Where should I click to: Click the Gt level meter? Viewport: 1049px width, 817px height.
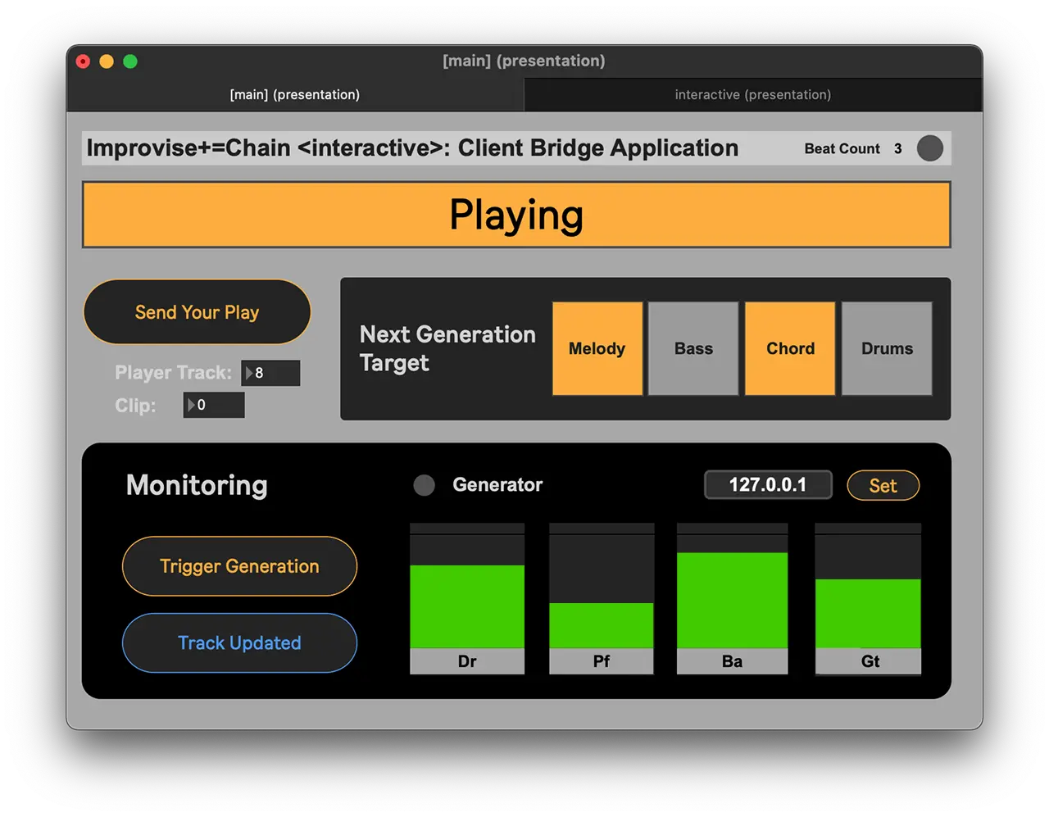click(868, 590)
